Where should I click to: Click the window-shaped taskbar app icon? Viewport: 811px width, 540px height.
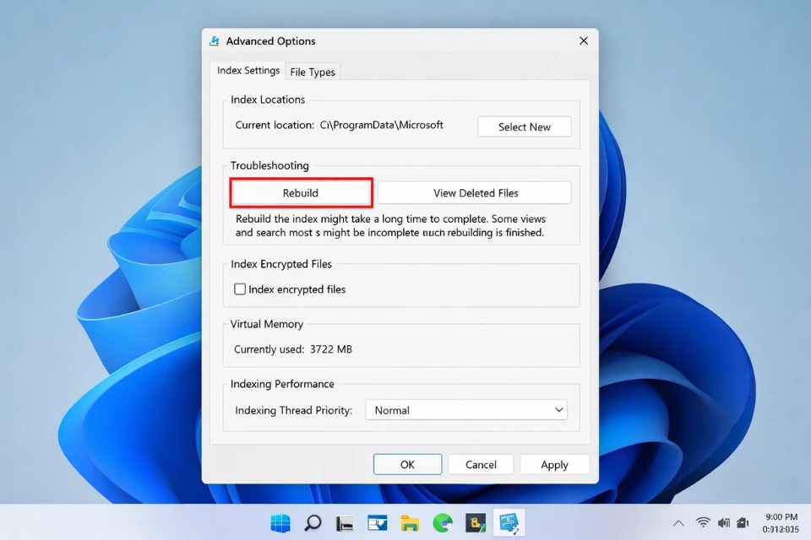click(x=376, y=523)
